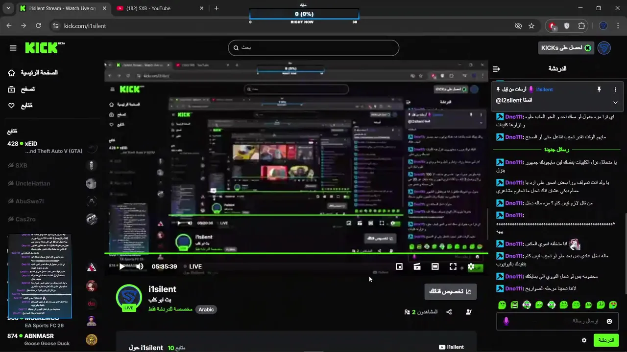This screenshot has width=627, height=352.
Task: Expand the pinned message chevron
Action: pyautogui.click(x=615, y=103)
